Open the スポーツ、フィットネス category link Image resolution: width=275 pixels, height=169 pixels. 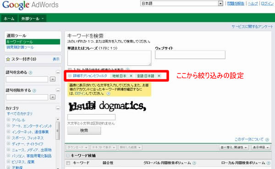tap(27, 138)
